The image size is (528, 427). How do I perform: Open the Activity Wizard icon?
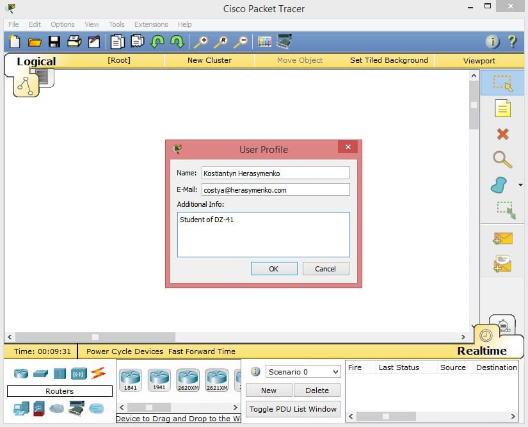[x=94, y=42]
